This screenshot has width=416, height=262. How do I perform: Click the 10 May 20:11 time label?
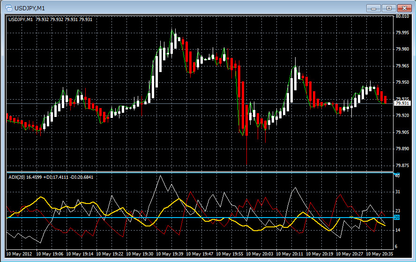tap(290, 254)
